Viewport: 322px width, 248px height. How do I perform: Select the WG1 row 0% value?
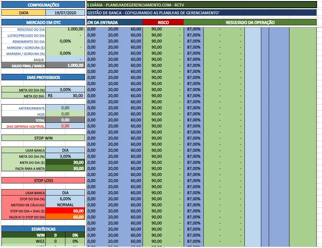(x=75, y=241)
